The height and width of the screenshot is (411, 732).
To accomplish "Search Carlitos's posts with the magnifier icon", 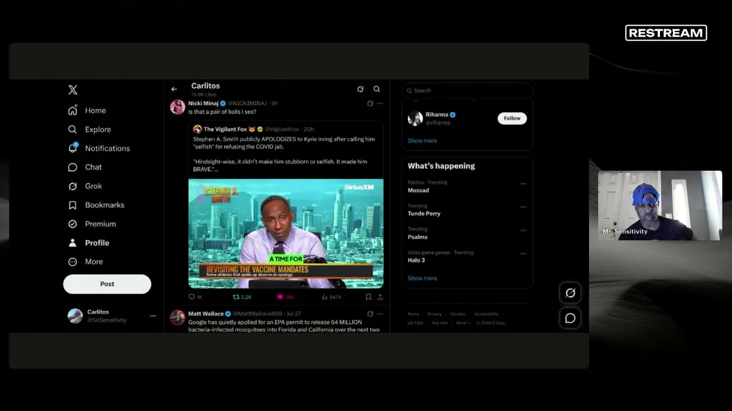I will (x=377, y=89).
